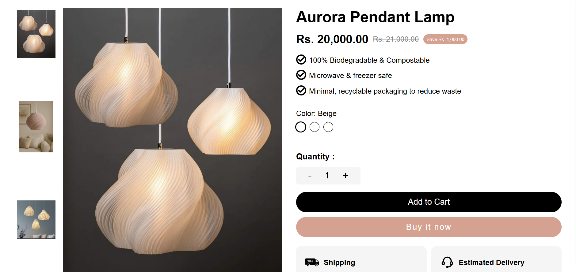Click the checkmark icon beside Microwave & freezer safe
Viewport: 576px width, 272px height.
tap(301, 75)
